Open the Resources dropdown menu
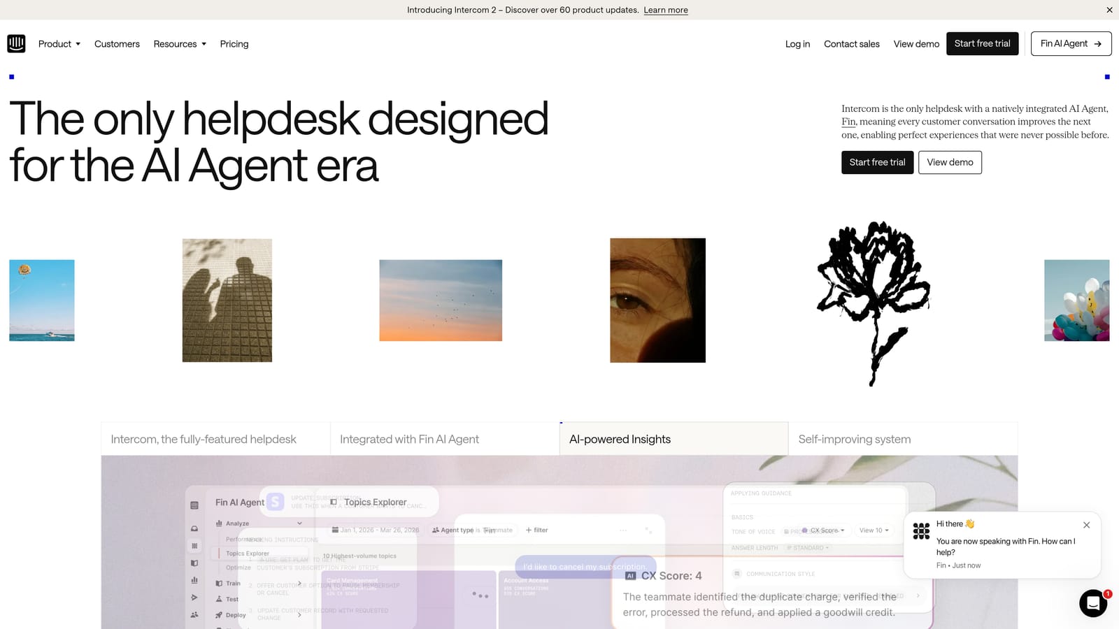The image size is (1119, 629). 180,44
